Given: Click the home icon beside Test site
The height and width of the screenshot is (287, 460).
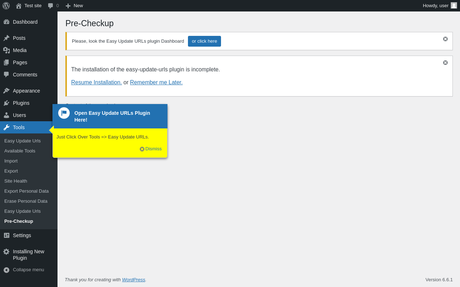Looking at the screenshot, I should click(19, 6).
